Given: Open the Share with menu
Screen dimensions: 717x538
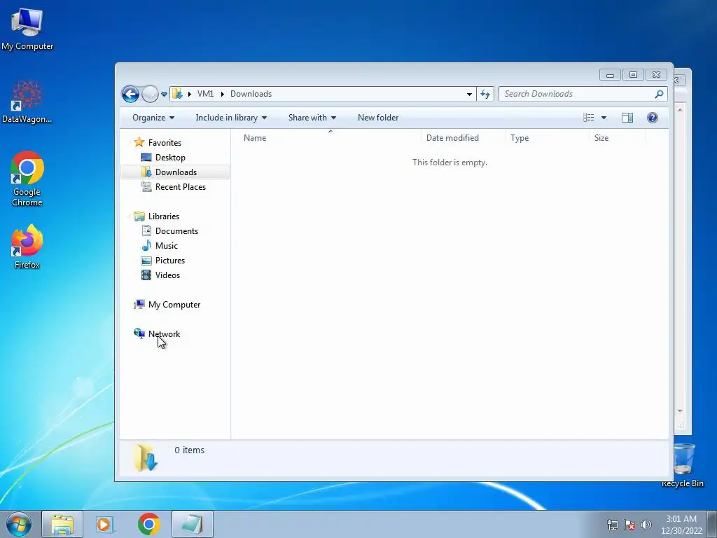Looking at the screenshot, I should tap(312, 118).
